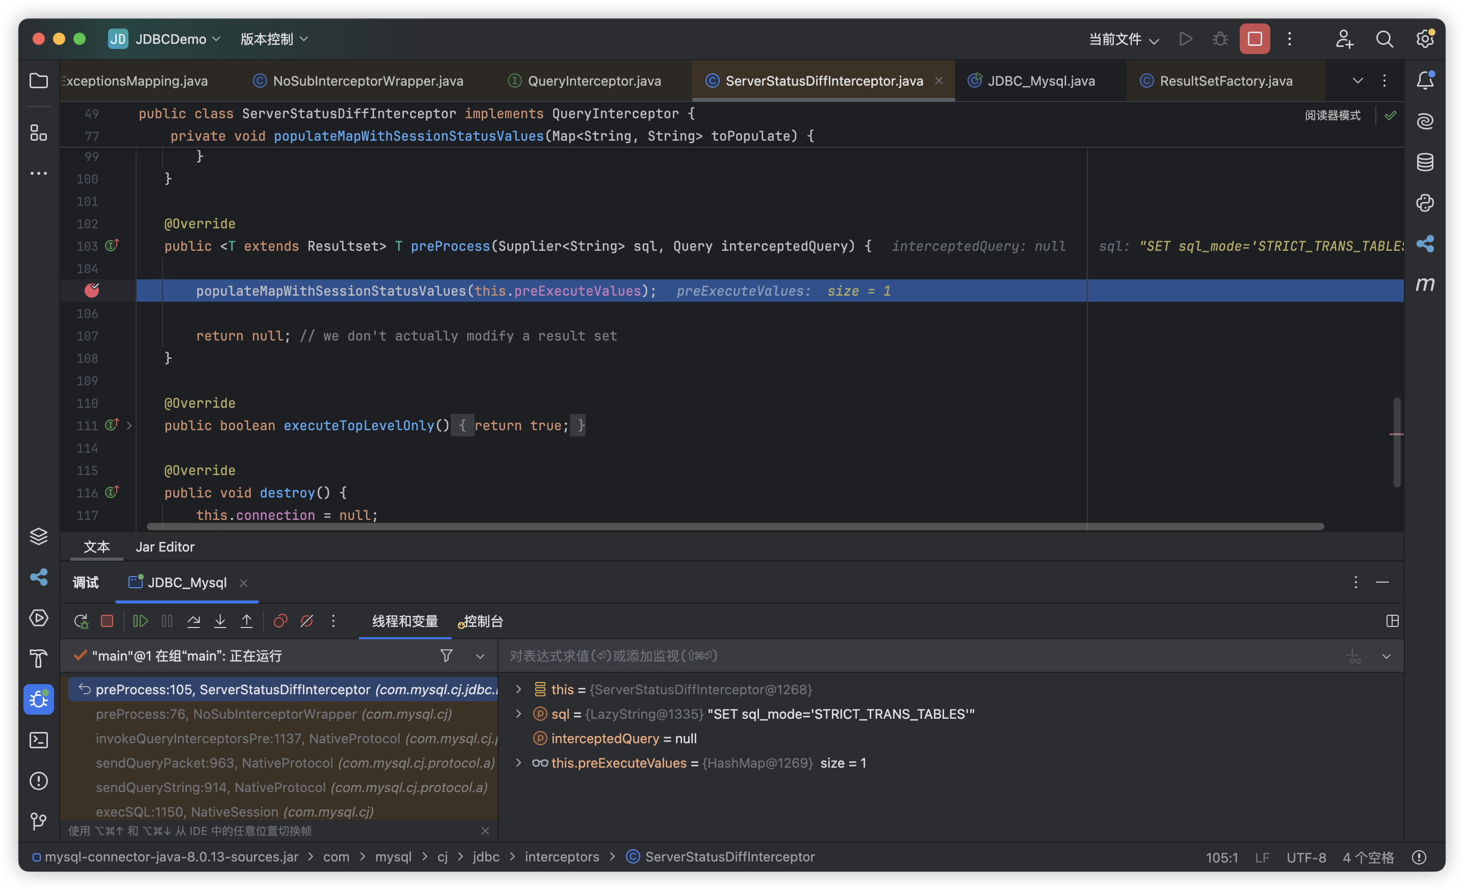Expand the 'this' variable node
Viewport: 1464px width, 890px height.
518,689
